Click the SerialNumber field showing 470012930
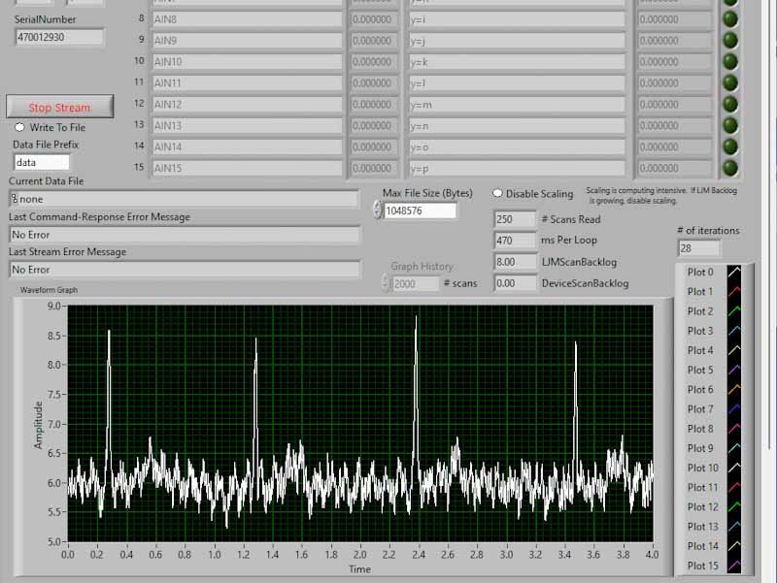The image size is (777, 583). point(58,37)
